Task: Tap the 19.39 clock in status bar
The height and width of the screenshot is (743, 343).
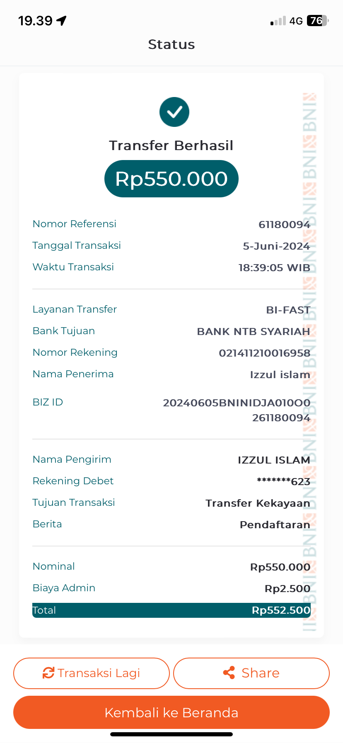Action: pos(35,21)
